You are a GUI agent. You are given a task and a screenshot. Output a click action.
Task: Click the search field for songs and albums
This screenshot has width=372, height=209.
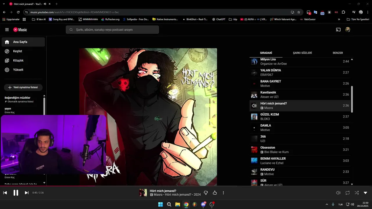pyautogui.click(x=112, y=30)
